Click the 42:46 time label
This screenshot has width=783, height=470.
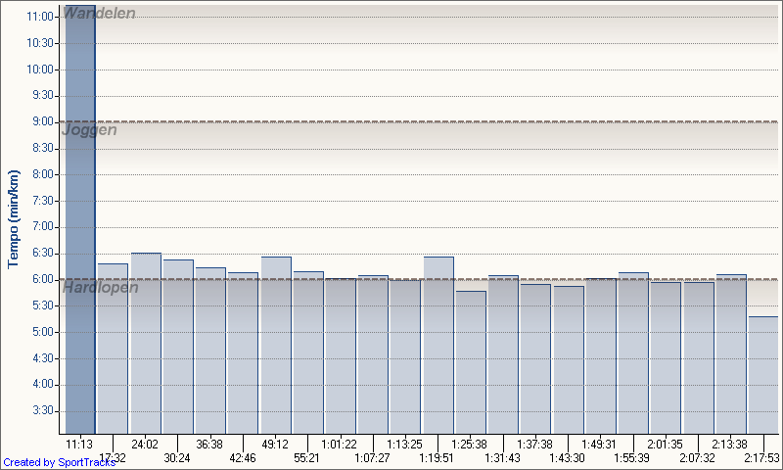point(242,458)
